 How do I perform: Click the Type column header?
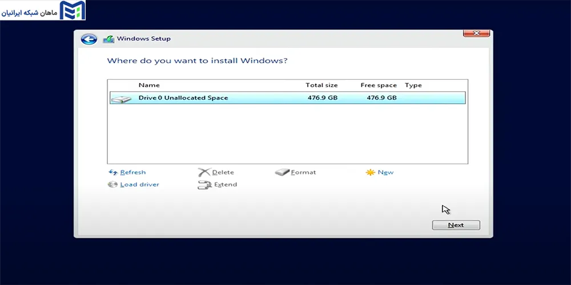pos(413,85)
